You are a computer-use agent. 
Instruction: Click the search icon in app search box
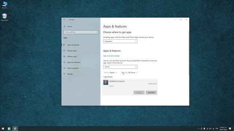[136, 67]
